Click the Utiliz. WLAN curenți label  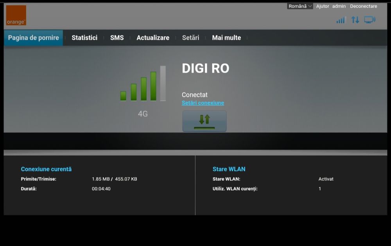(x=235, y=189)
